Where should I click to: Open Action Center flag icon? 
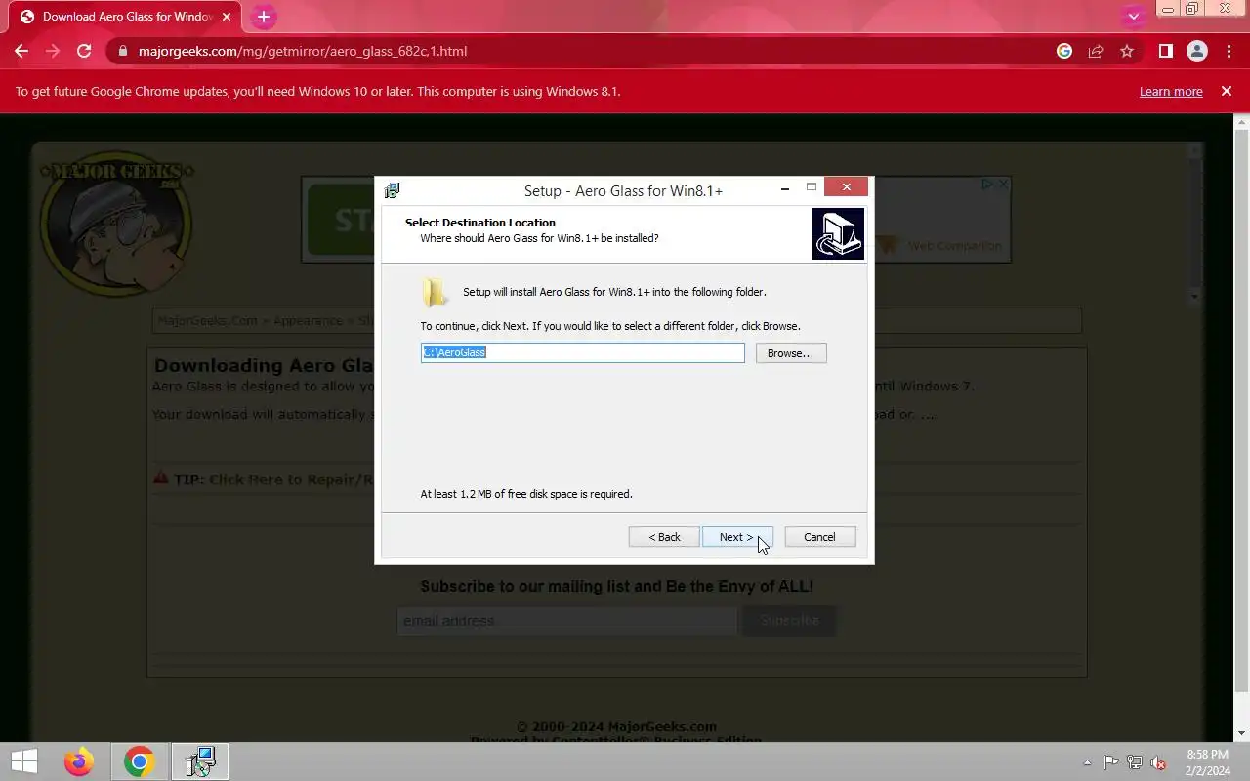(1111, 762)
